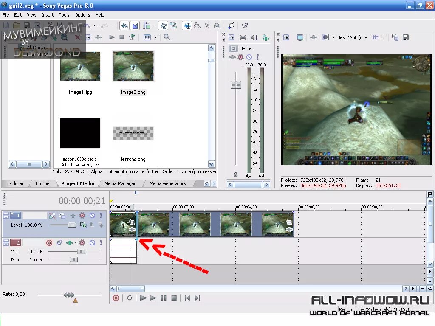Viewport: 435px width, 326px height.
Task: Open Best (Auto) preview quality dropdown
Action: [x=366, y=37]
